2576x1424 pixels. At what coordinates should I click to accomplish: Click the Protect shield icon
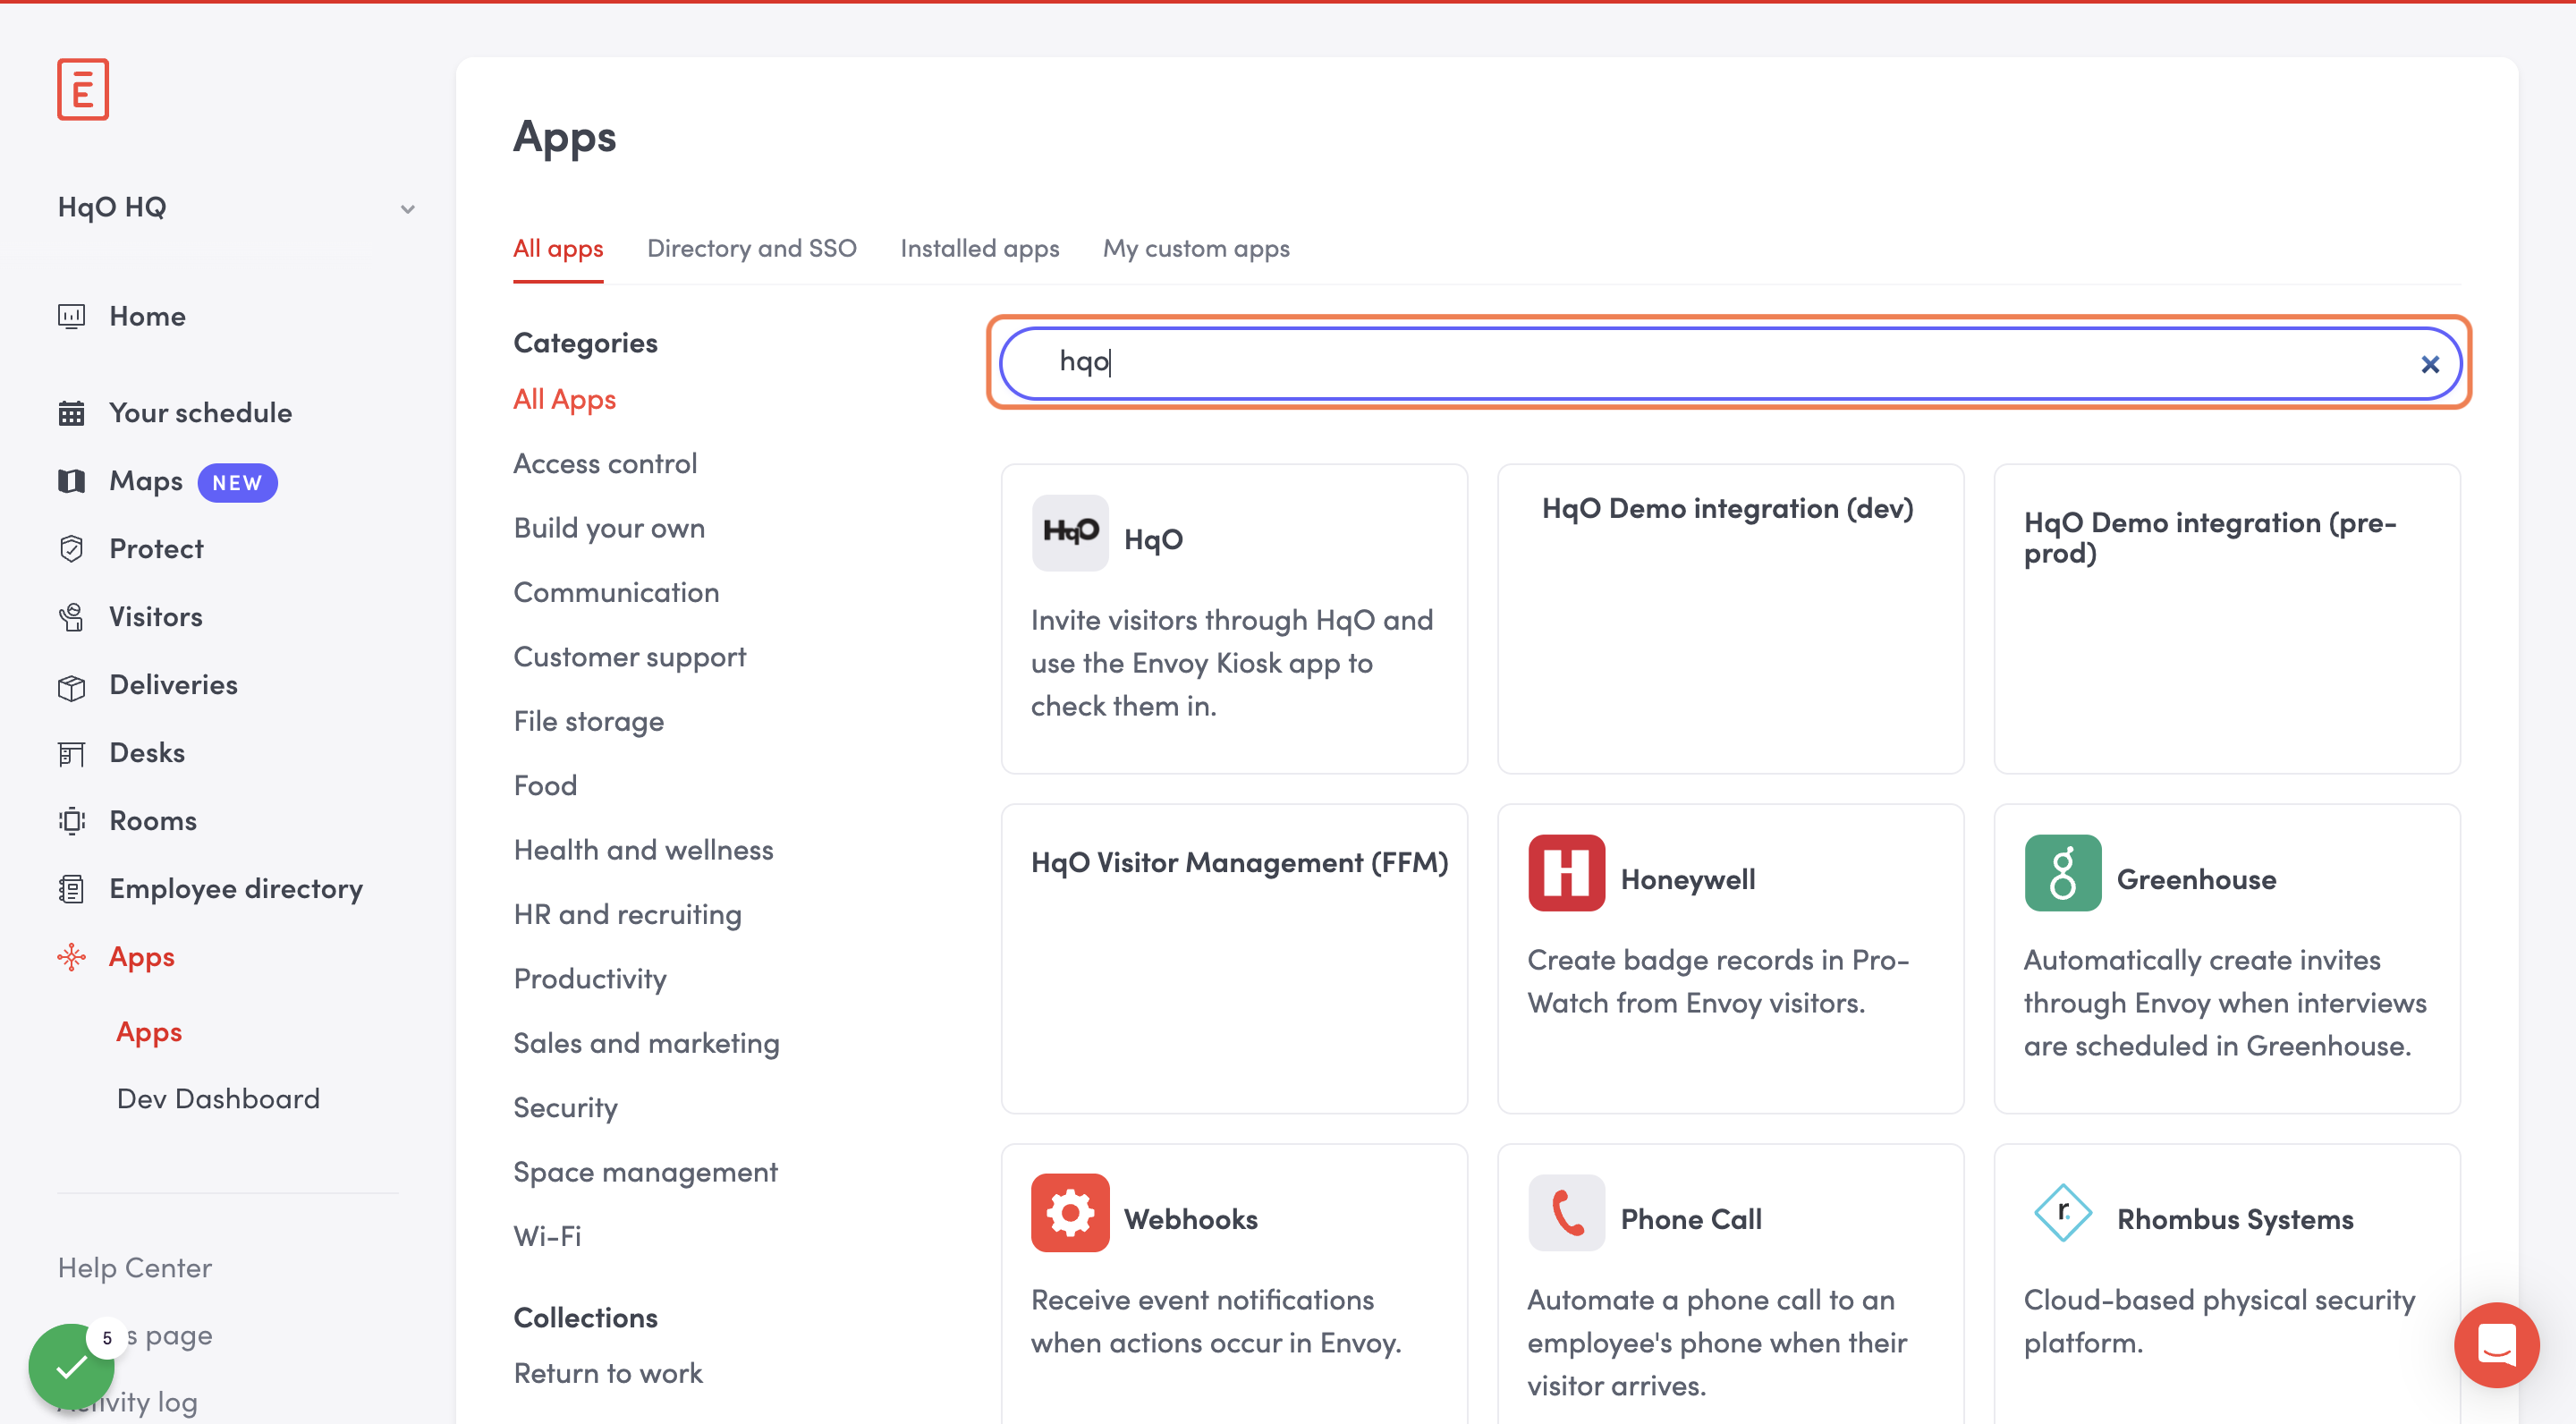(x=71, y=549)
